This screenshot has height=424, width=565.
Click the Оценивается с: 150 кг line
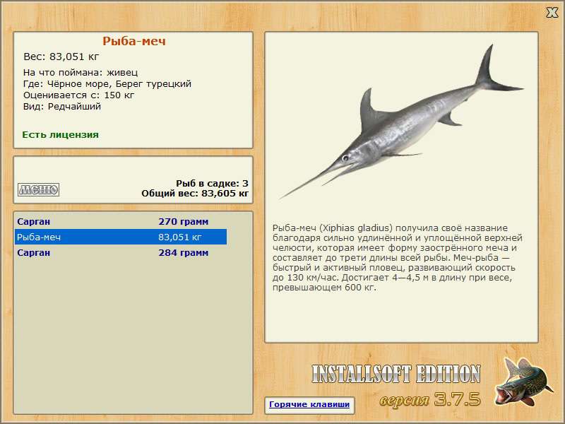[x=78, y=95]
